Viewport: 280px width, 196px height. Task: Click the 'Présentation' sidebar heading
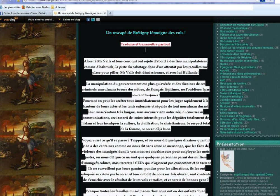tap(230, 144)
